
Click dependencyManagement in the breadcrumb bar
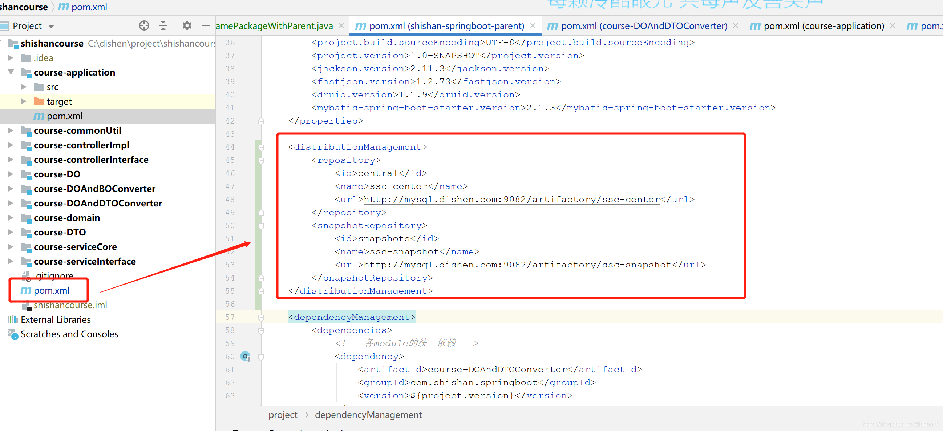click(x=368, y=415)
